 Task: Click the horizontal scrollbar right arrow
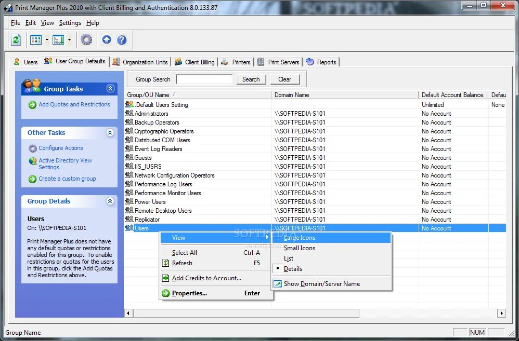502,313
